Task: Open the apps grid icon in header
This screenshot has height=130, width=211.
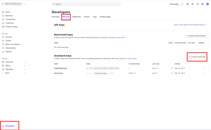Action: coord(188,4)
